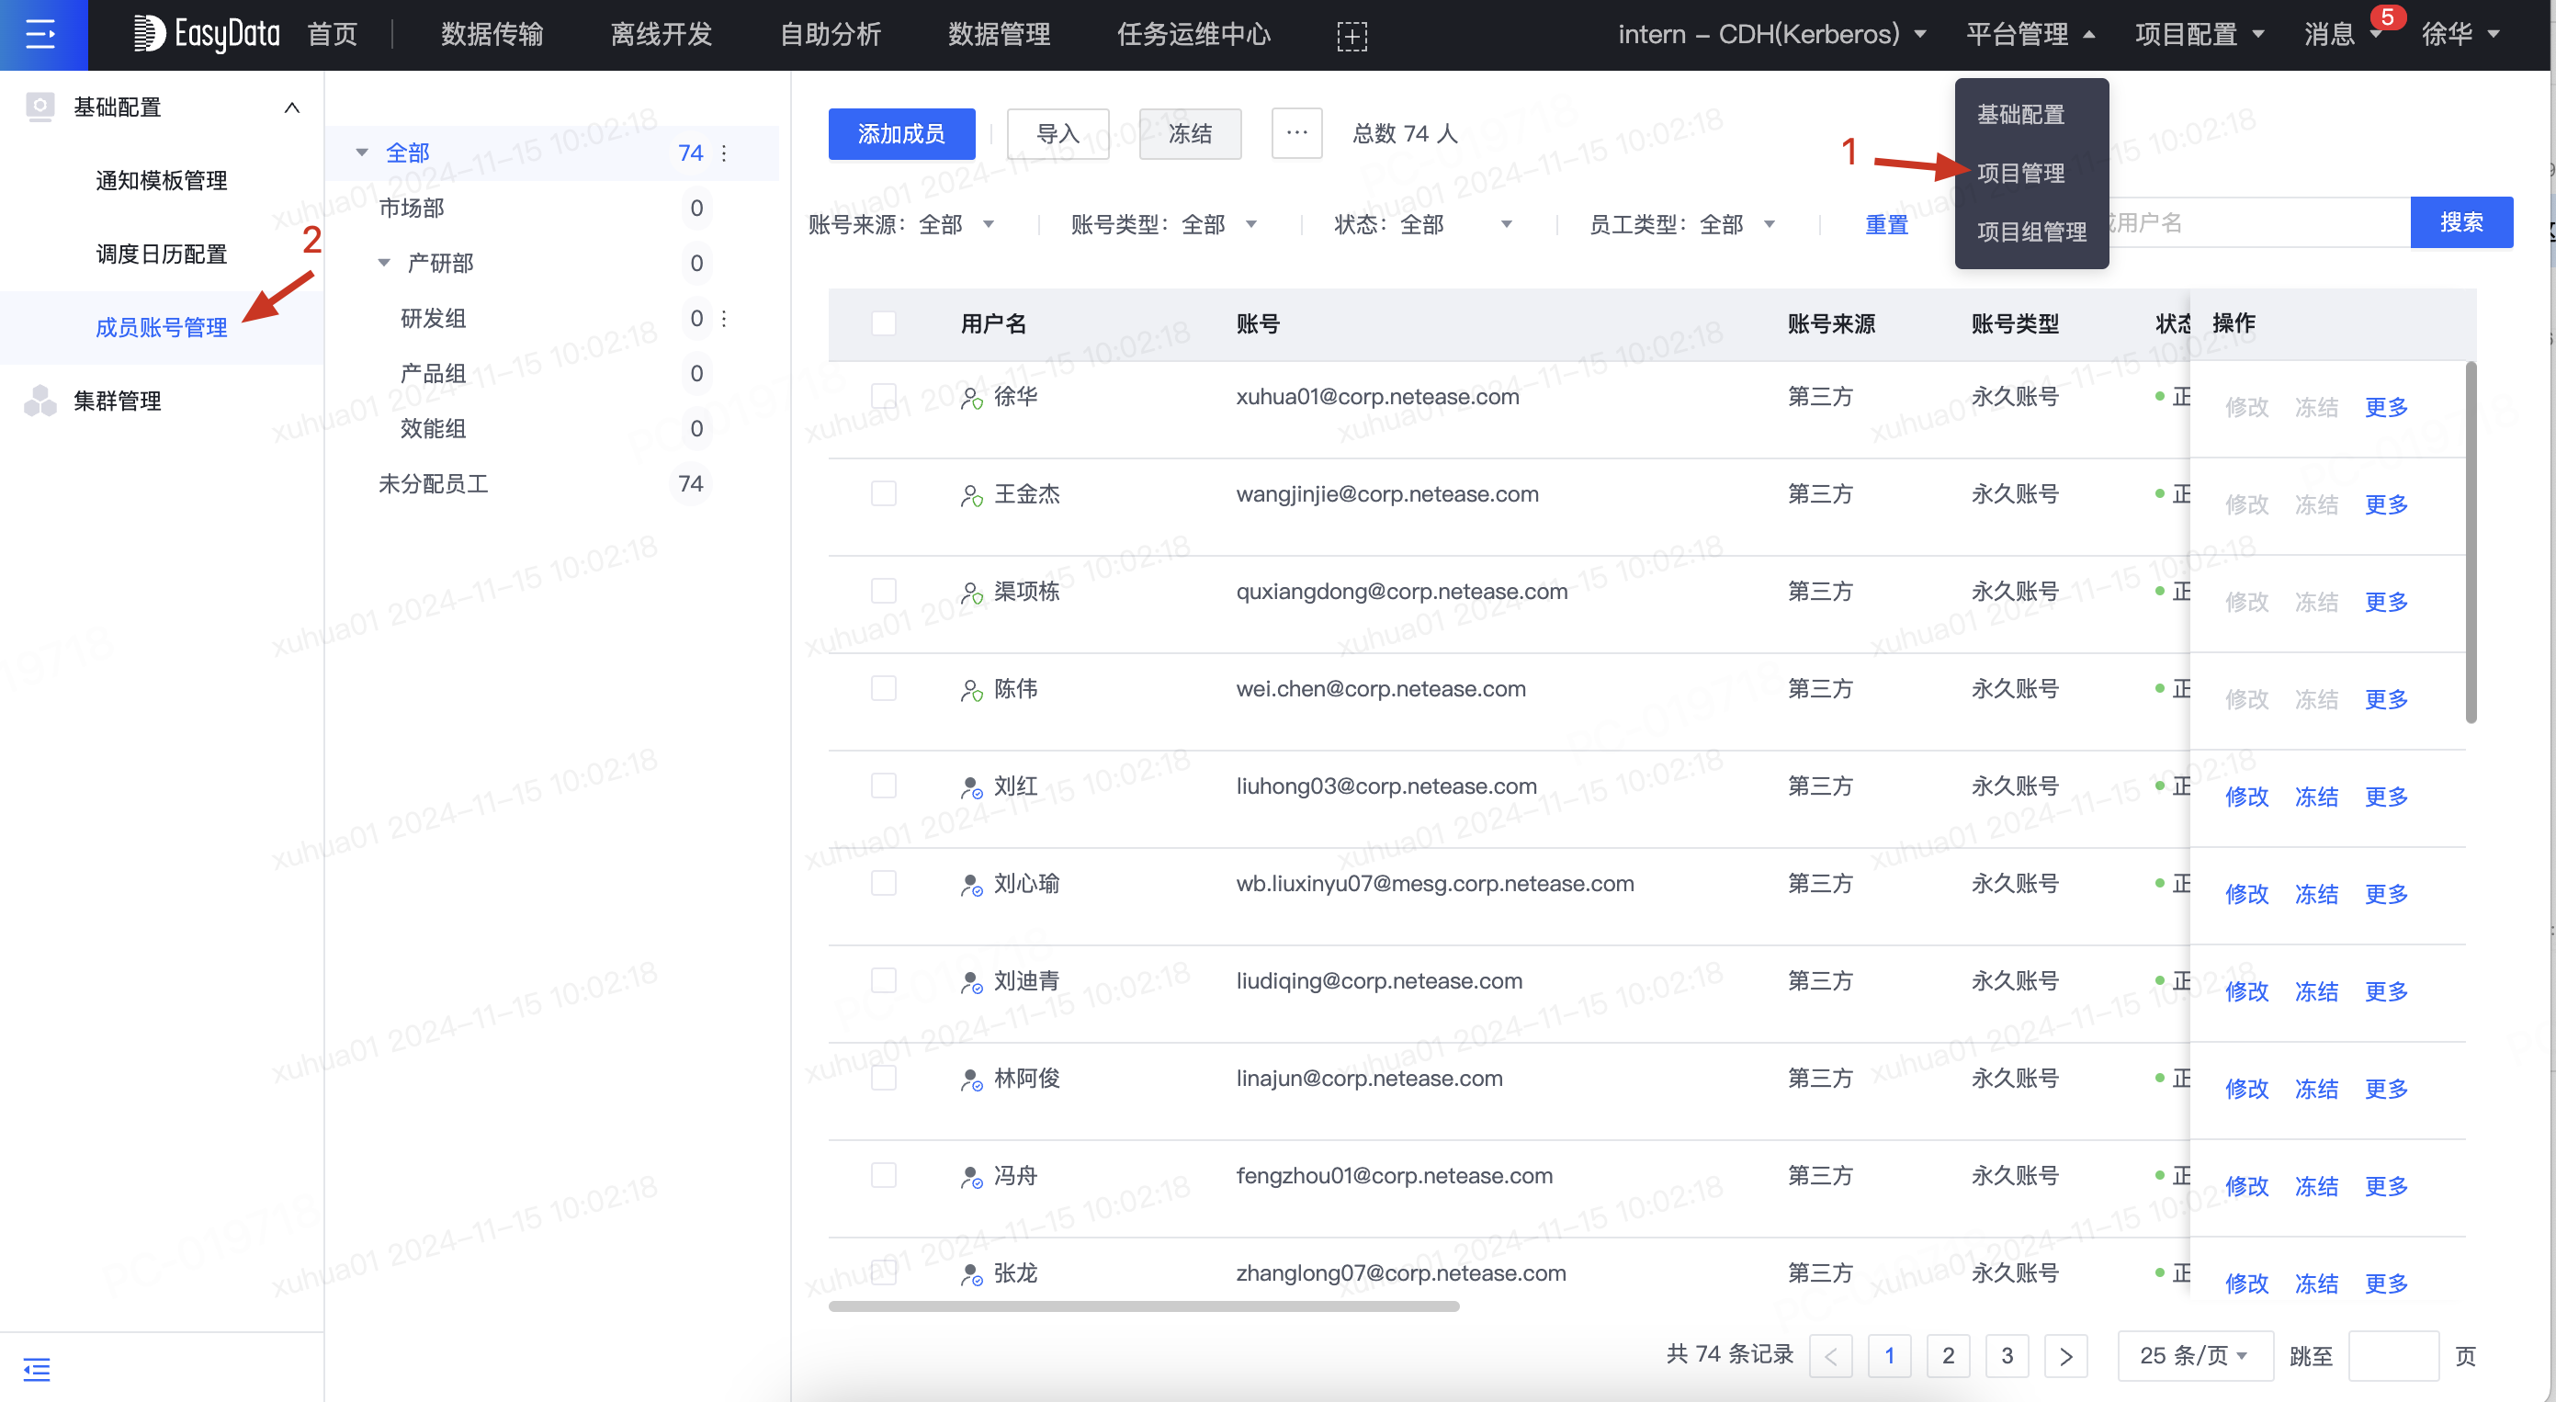The image size is (2556, 1402).
Task: Collapse the 产研部 tree node arrow
Action: point(384,263)
